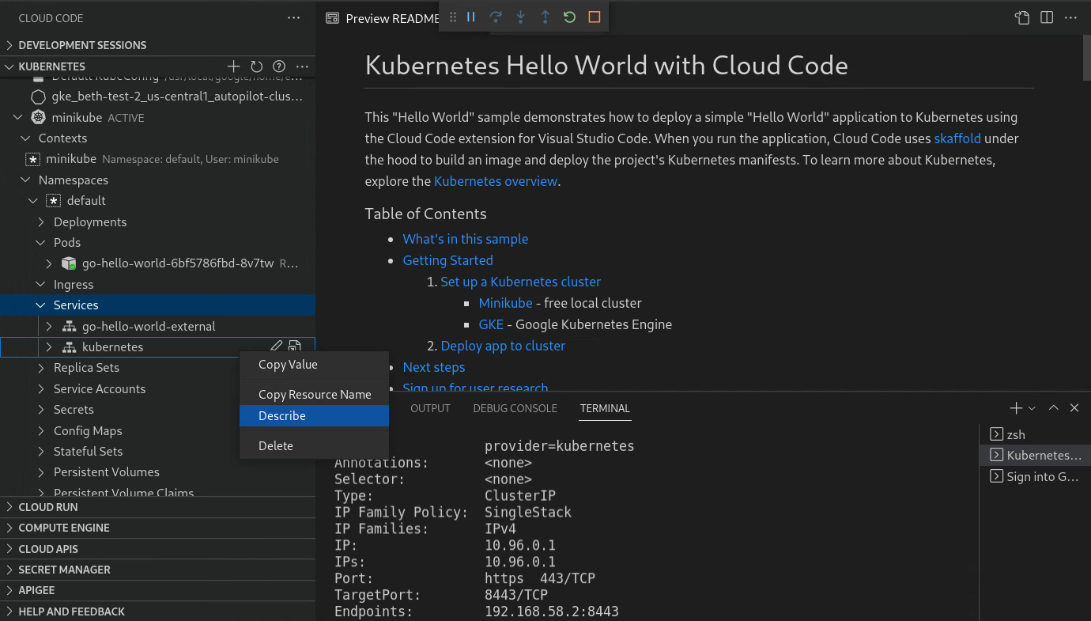
Task: Click the pencil edit icon on kubernetes service
Action: coord(276,346)
